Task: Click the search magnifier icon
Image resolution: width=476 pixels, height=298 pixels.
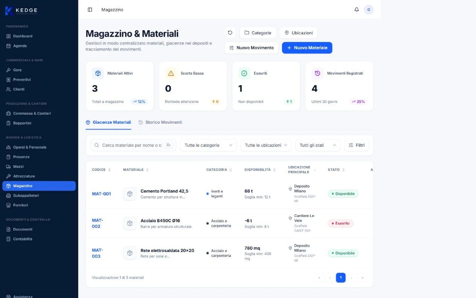Action: tap(97, 145)
